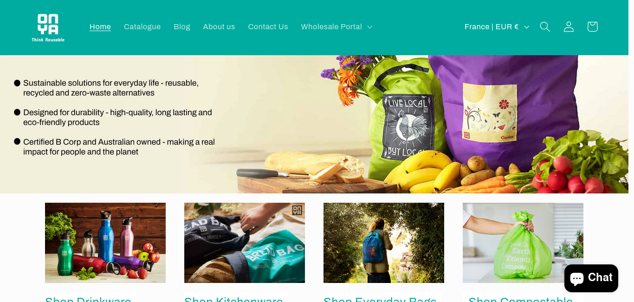Select the Shop Drinkware bottles image

[105, 243]
